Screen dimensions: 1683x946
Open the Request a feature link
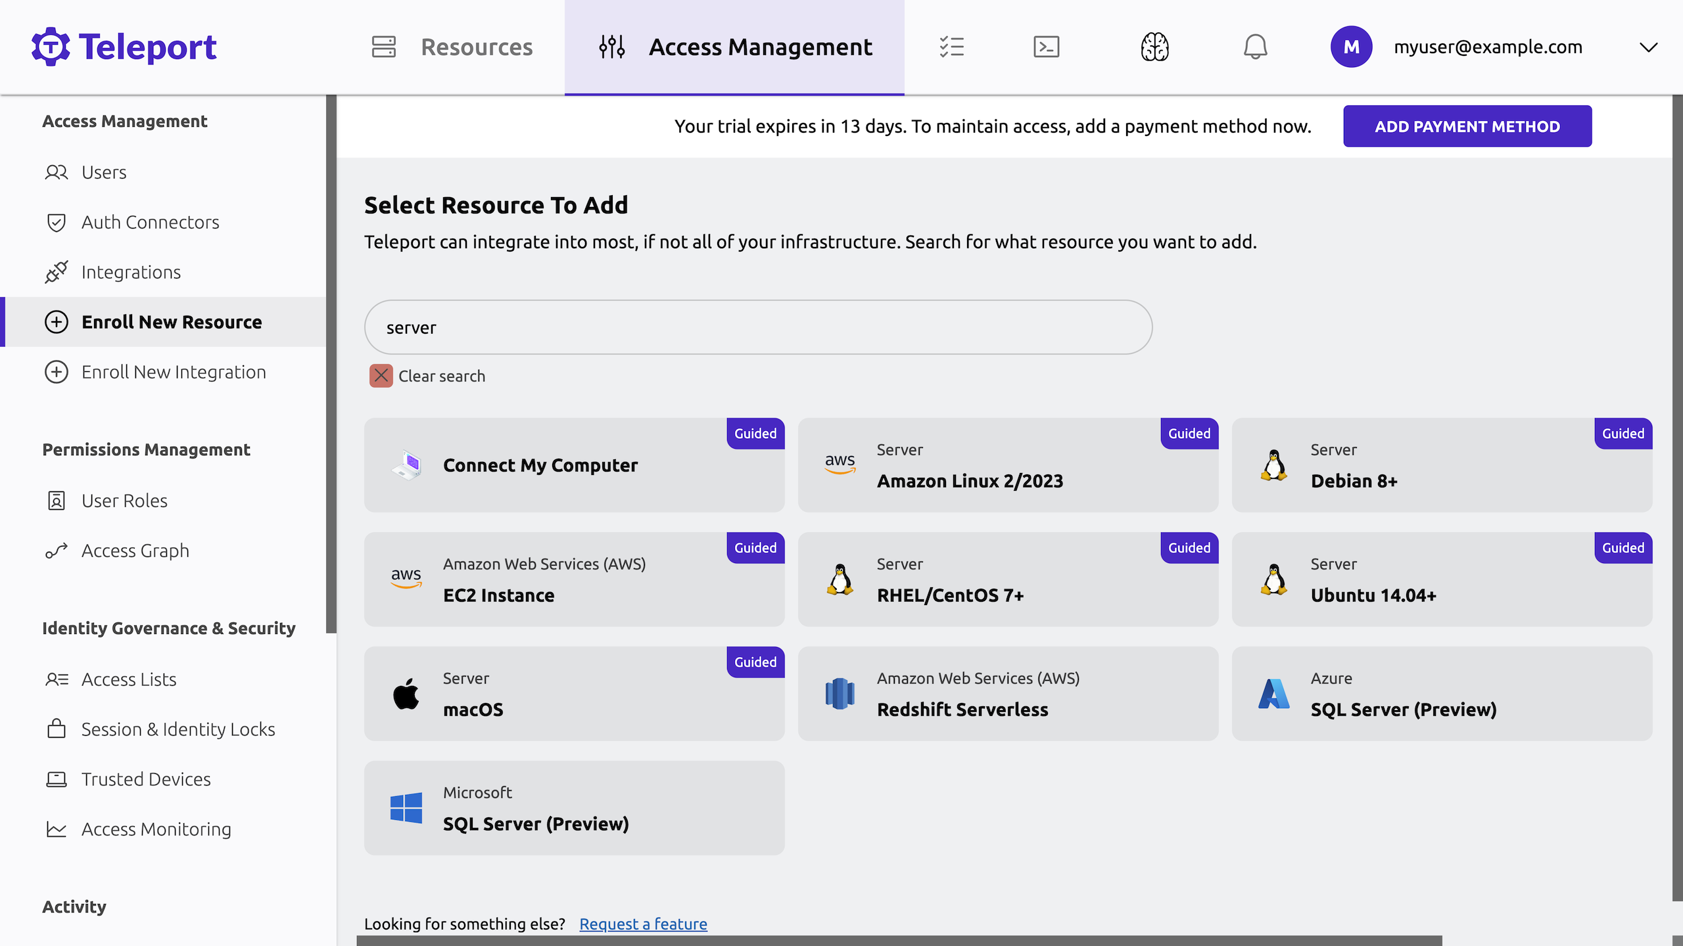click(643, 924)
